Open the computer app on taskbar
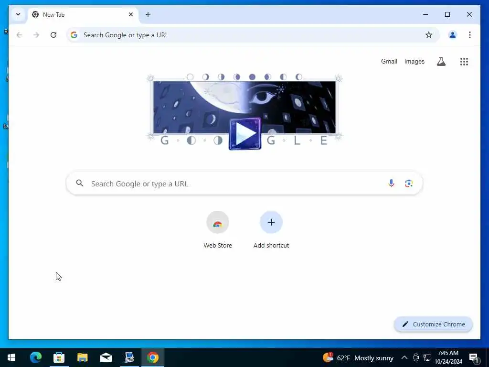Screen dimensions: 489x367 (x=129, y=357)
